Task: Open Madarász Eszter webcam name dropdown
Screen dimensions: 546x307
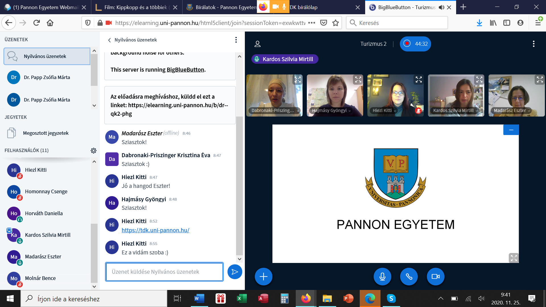Action: [x=512, y=111]
